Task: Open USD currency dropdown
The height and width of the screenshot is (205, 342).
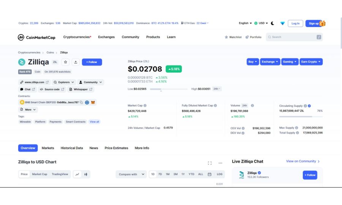Action: (x=261, y=23)
